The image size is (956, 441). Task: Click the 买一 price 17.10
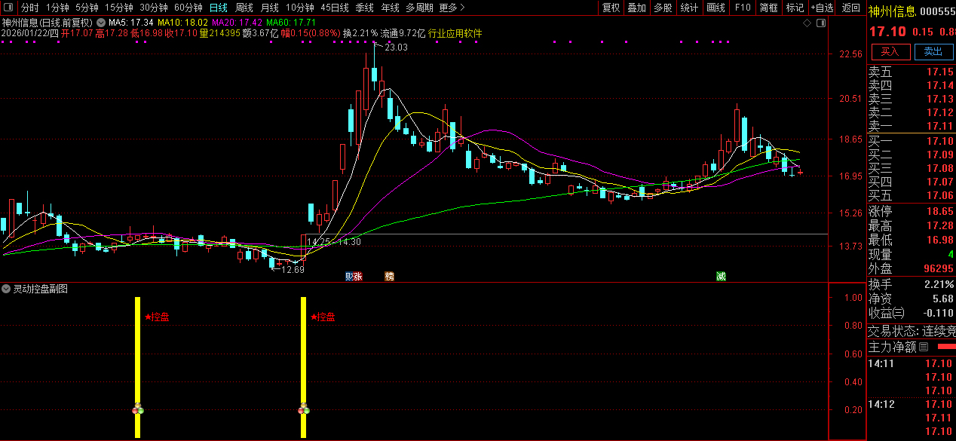coord(939,141)
